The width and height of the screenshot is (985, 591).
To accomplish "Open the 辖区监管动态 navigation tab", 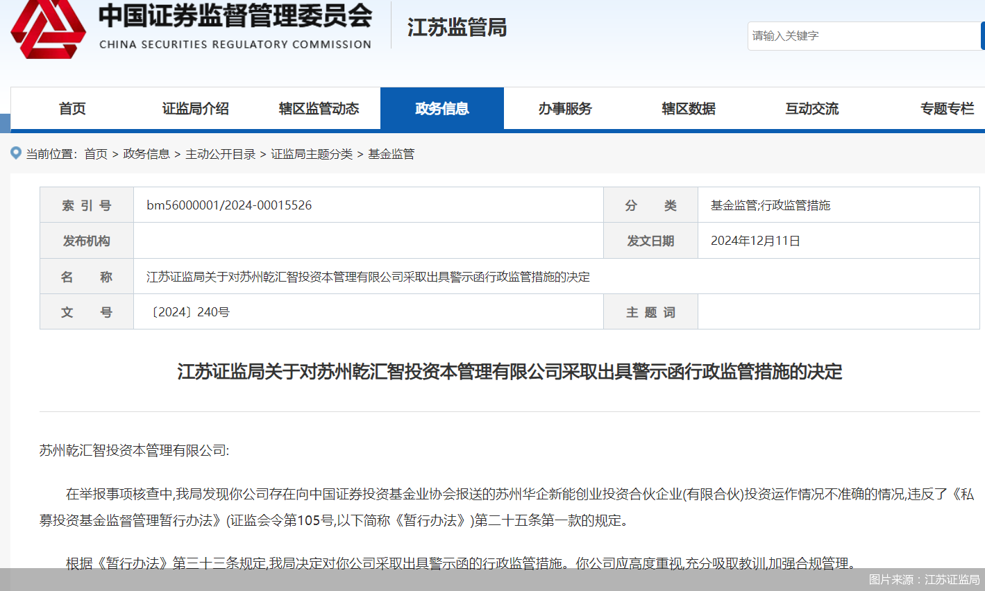I will [x=319, y=109].
